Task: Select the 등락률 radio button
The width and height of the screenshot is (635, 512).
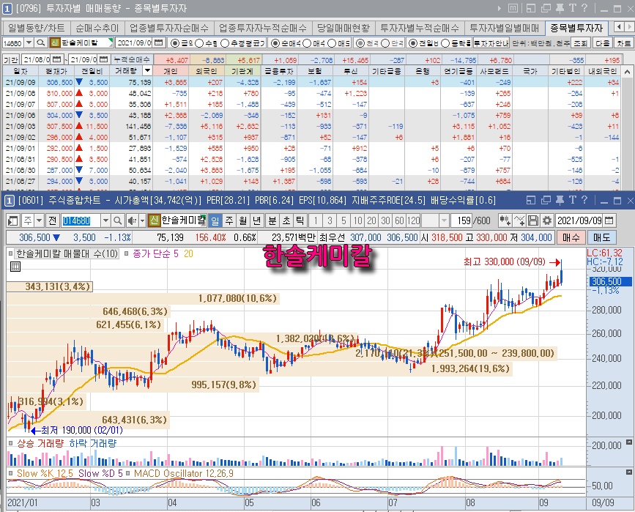Action: 445,43
